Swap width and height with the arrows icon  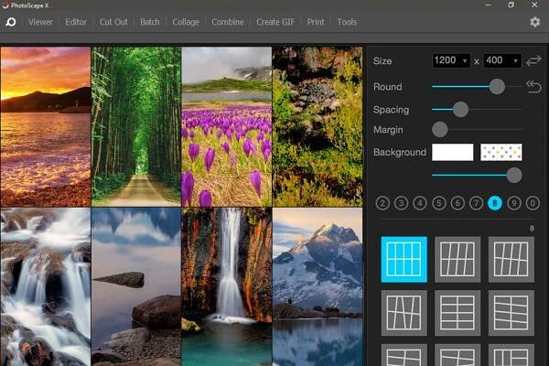tap(533, 60)
